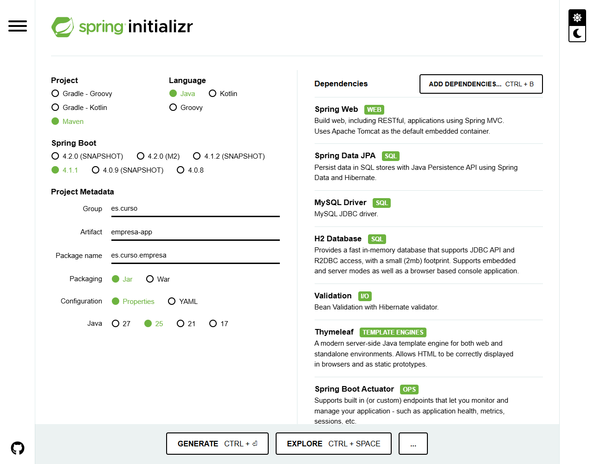This screenshot has width=594, height=464.
Task: Select YAML configuration format
Action: pyautogui.click(x=183, y=302)
